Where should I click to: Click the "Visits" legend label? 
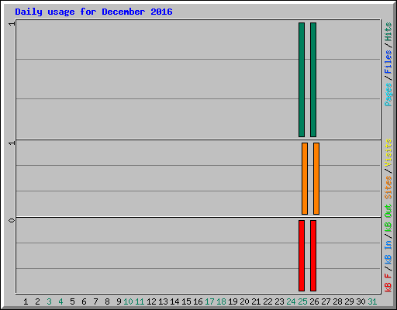coord(388,153)
